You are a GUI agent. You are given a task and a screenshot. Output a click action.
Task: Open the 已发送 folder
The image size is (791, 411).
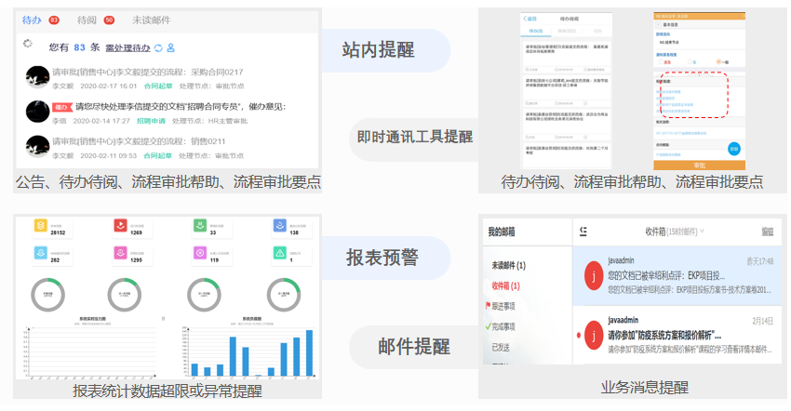click(x=501, y=347)
